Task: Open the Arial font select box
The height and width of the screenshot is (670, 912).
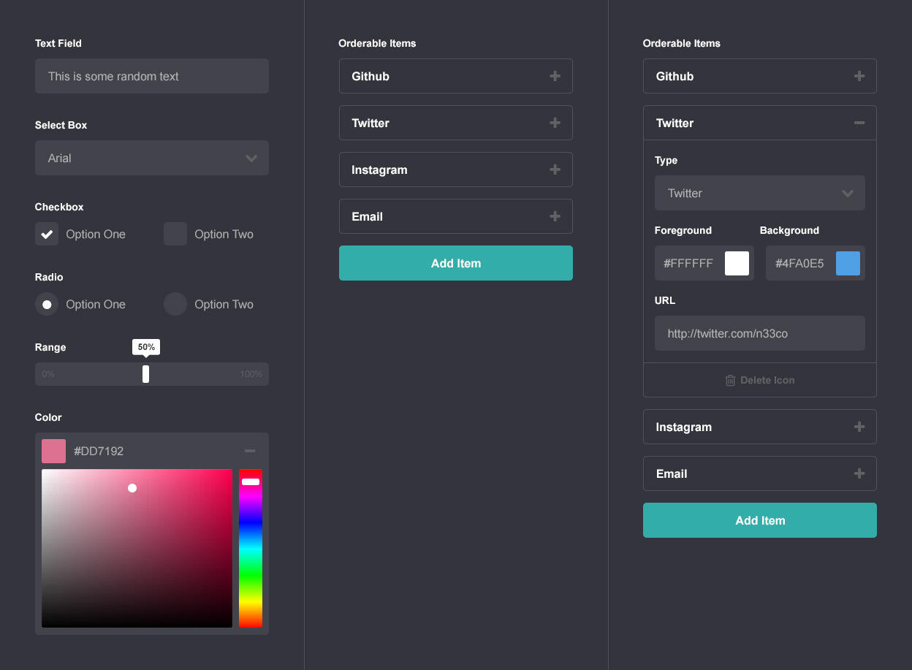Action: pos(151,158)
